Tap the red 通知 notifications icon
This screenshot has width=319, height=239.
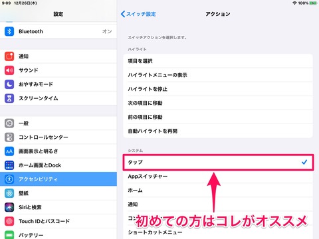pos(9,56)
